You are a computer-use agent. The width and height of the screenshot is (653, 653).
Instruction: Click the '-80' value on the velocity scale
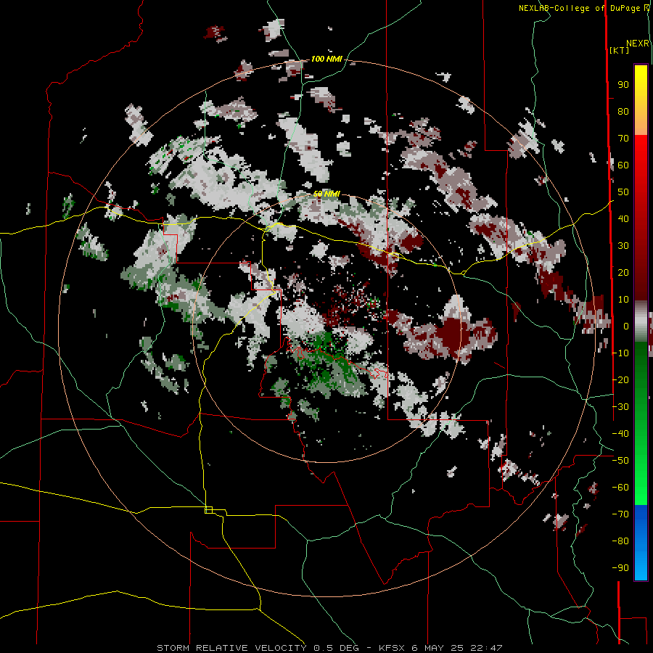pos(620,541)
